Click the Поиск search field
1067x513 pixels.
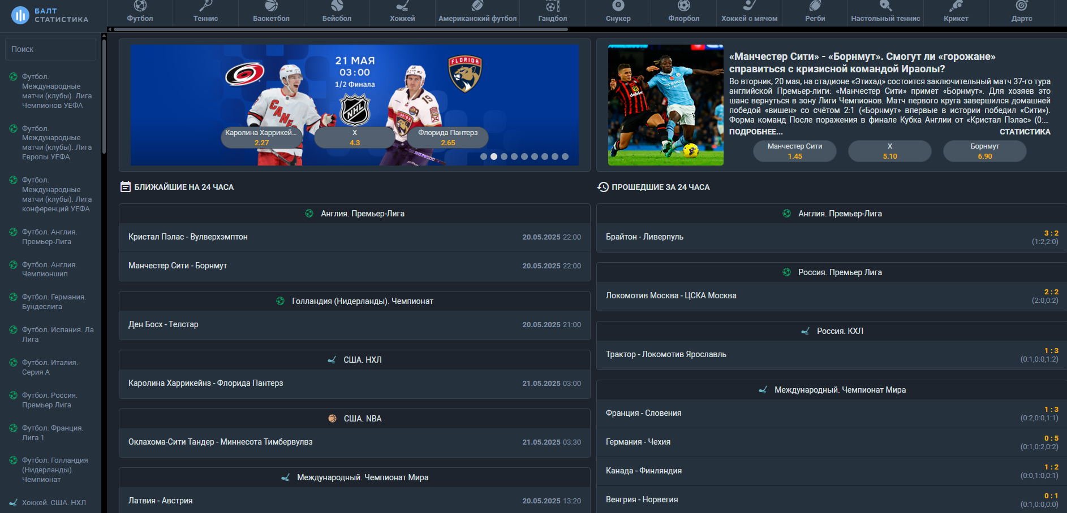pos(50,49)
